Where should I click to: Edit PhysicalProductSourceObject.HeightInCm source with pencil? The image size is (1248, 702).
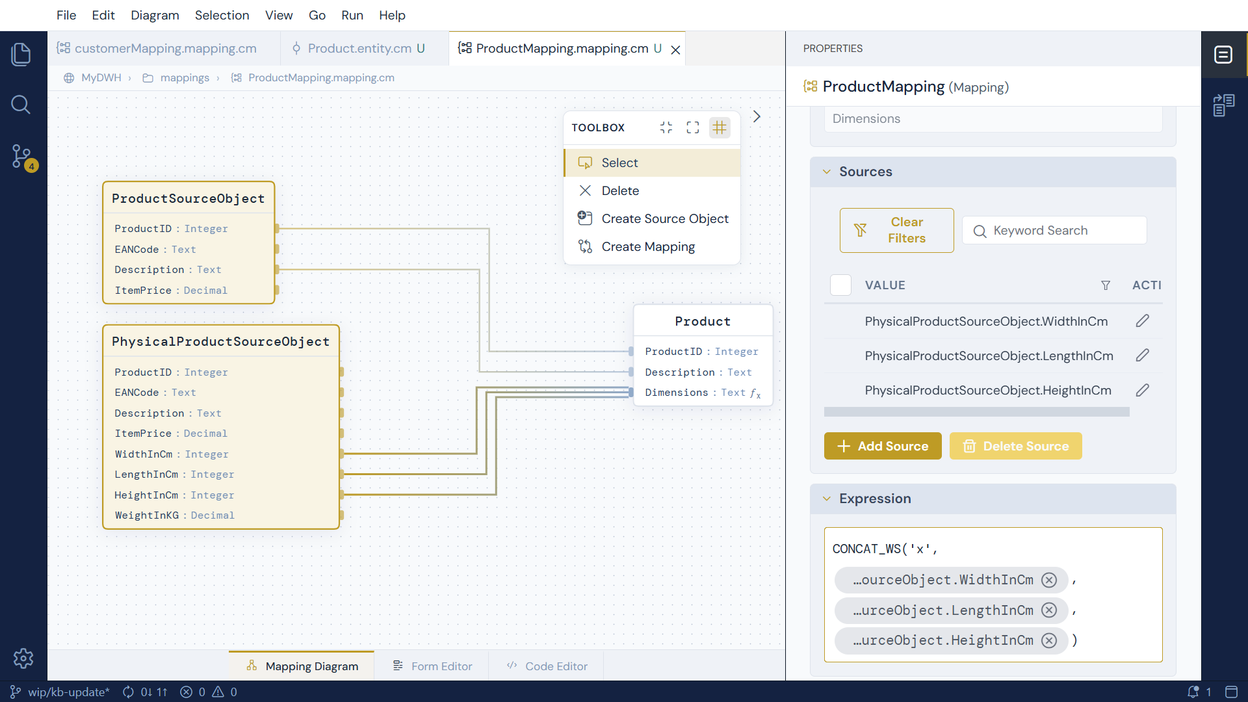click(x=1143, y=390)
